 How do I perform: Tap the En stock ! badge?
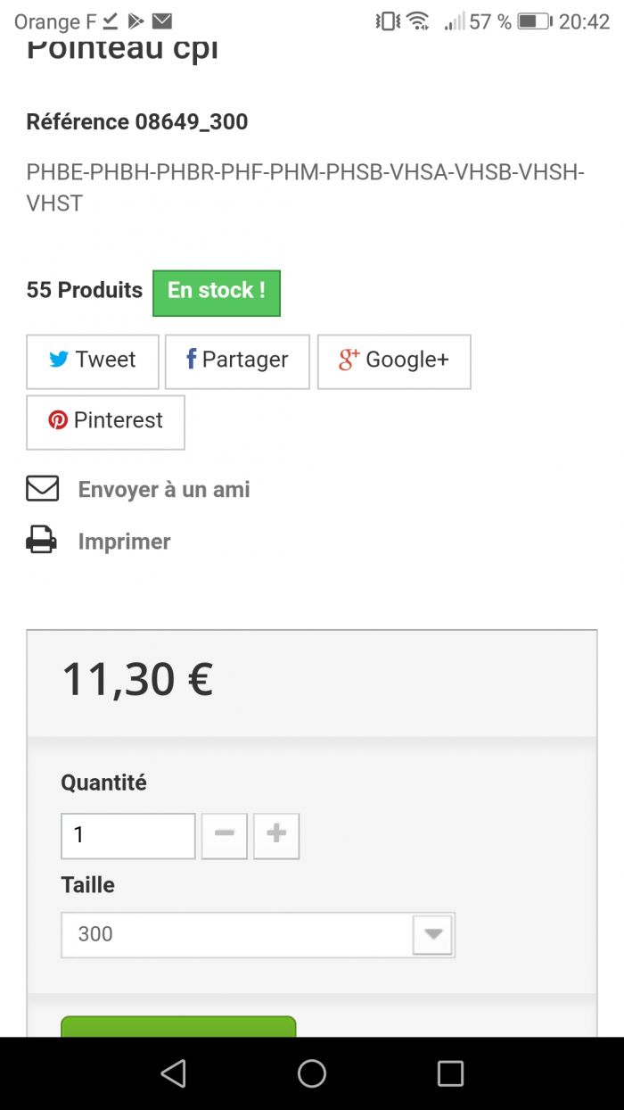(217, 292)
